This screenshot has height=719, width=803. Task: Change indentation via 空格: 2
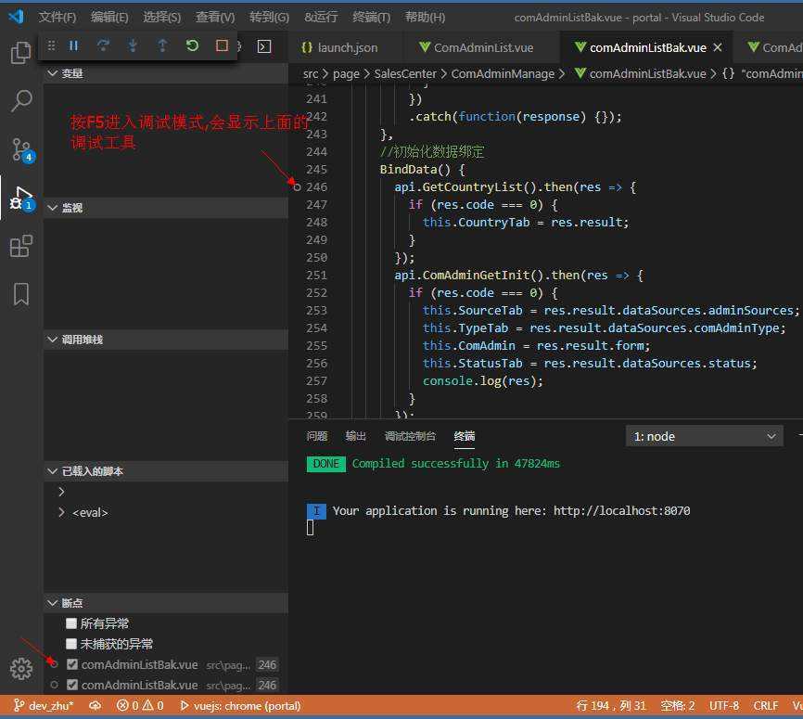(x=677, y=706)
